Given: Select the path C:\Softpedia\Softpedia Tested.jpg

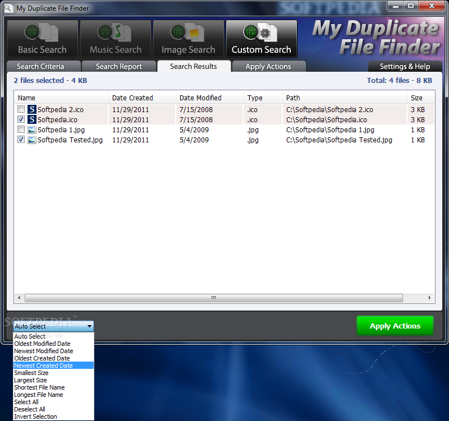Looking at the screenshot, I should point(339,140).
